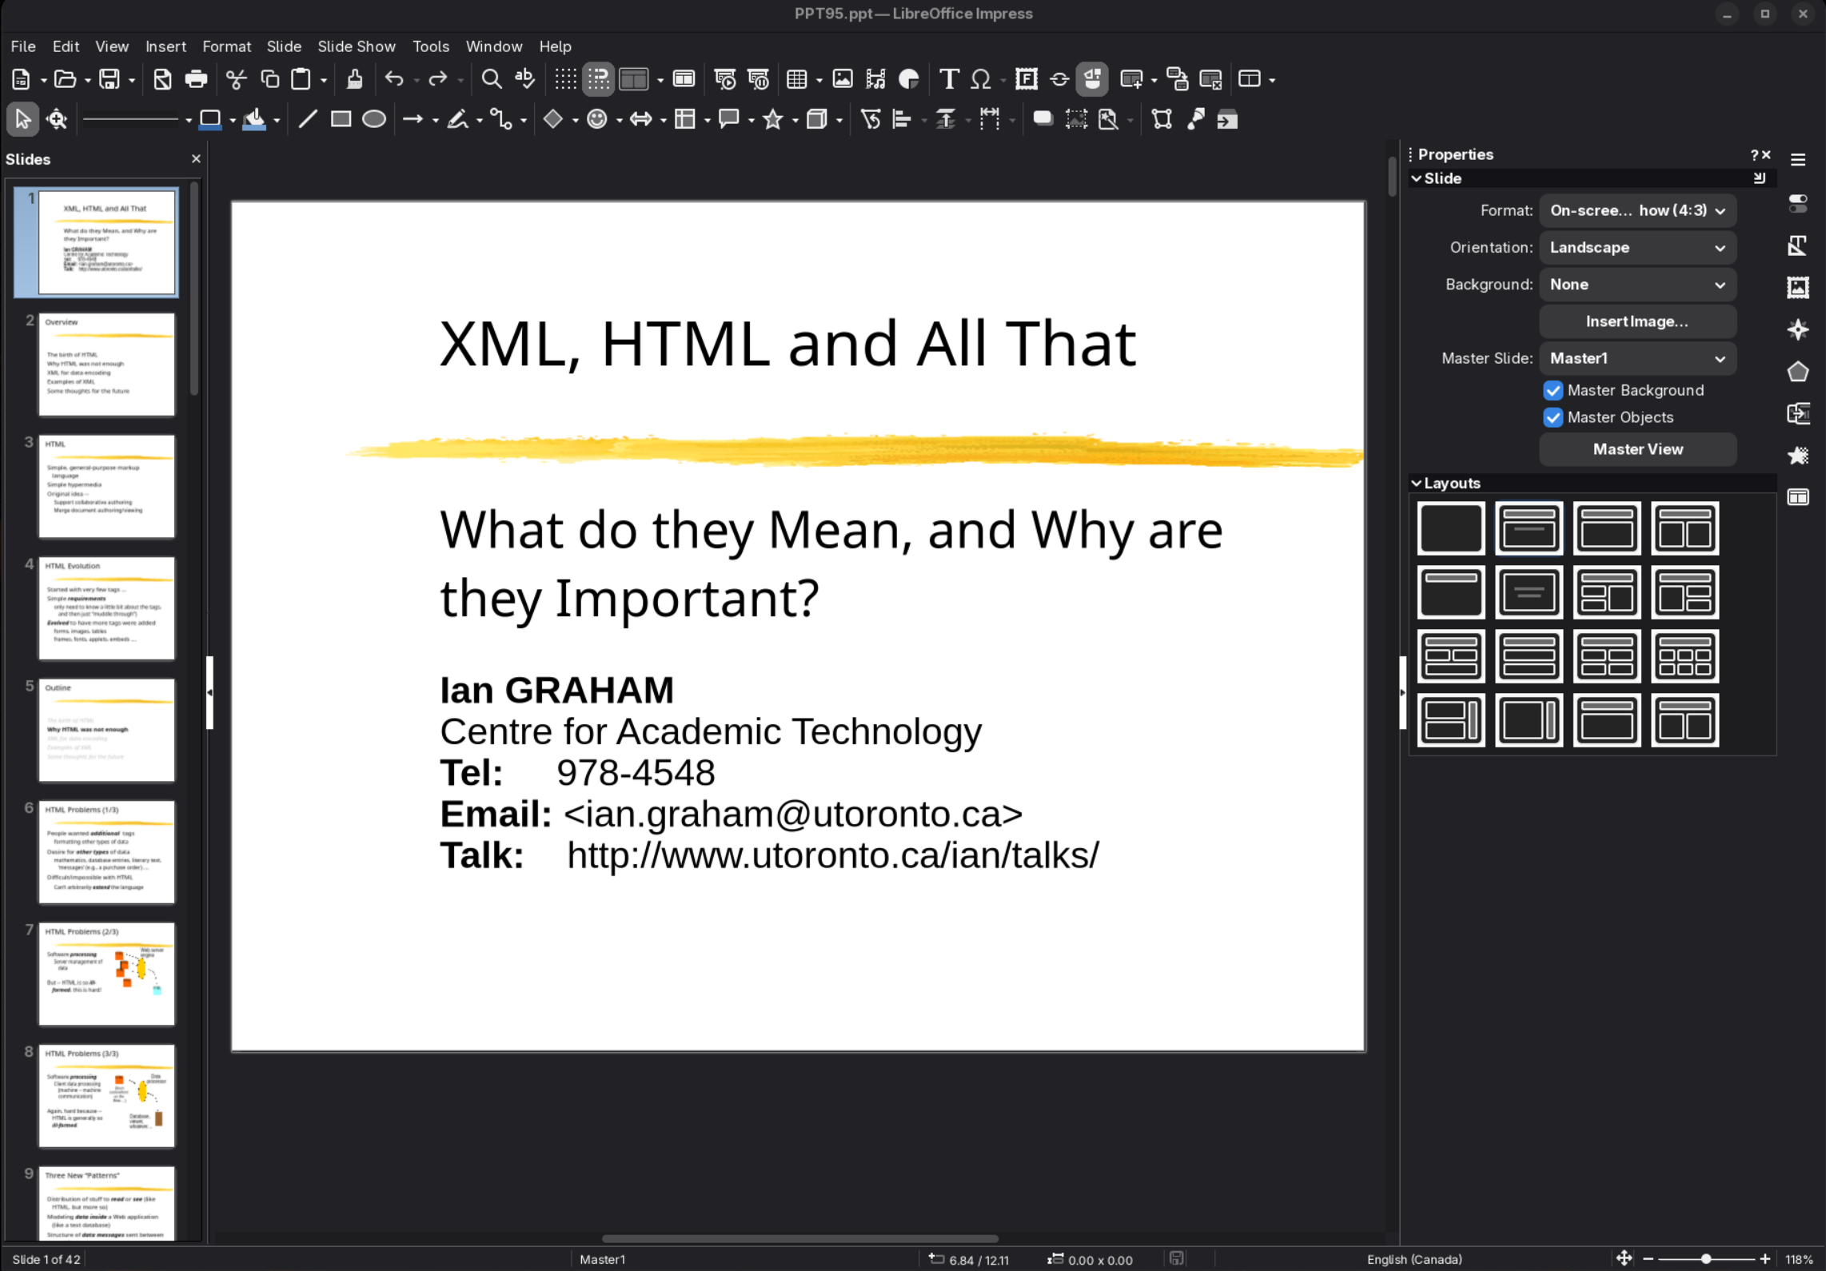Toggle the Master Background checkbox
Screen dimensions: 1826x1271
coord(1553,390)
